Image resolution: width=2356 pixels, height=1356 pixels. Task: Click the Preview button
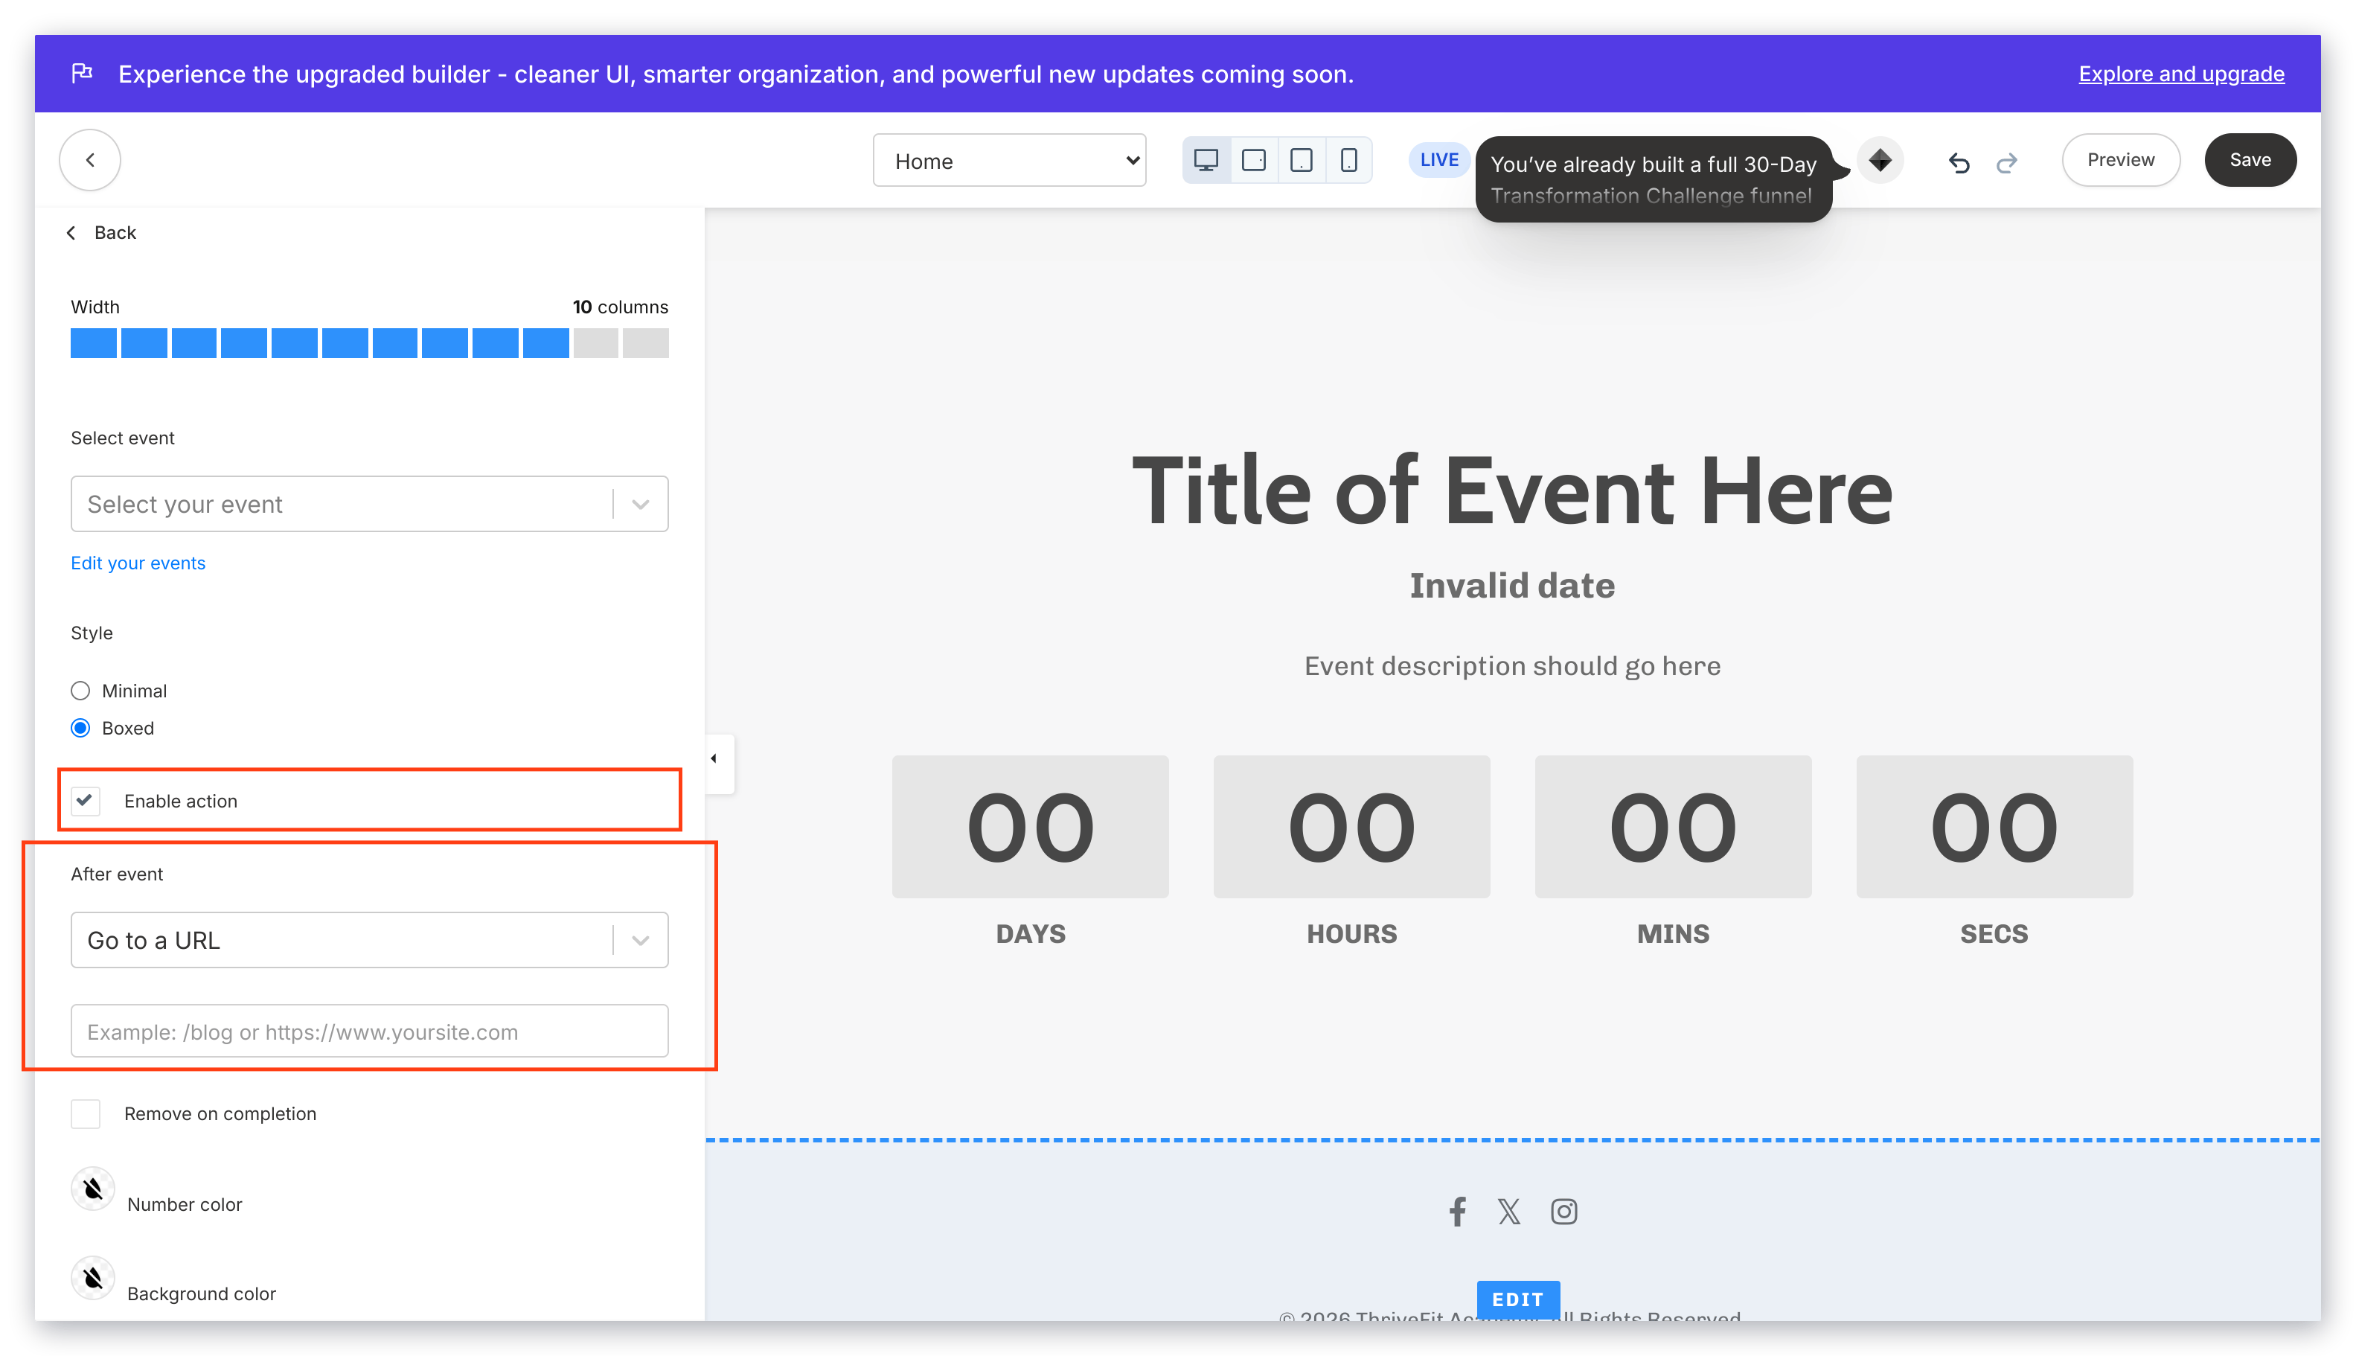[x=2120, y=160]
